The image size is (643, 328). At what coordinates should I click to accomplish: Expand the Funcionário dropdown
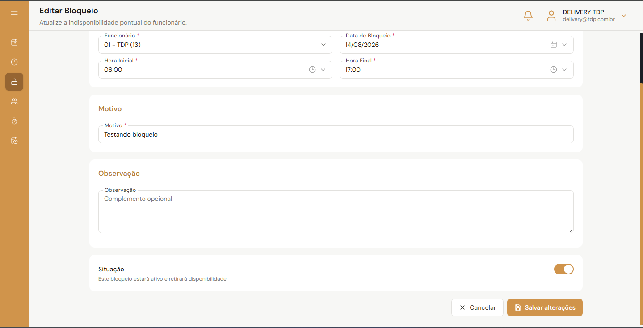(x=324, y=45)
